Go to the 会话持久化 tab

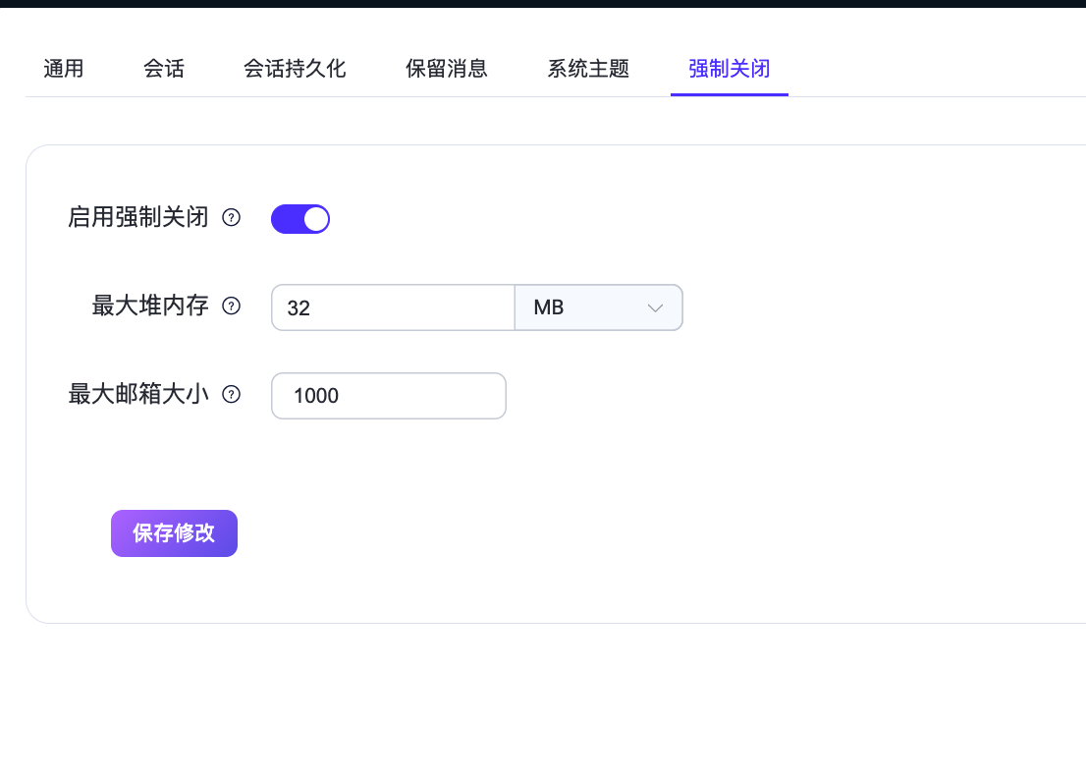click(x=295, y=69)
